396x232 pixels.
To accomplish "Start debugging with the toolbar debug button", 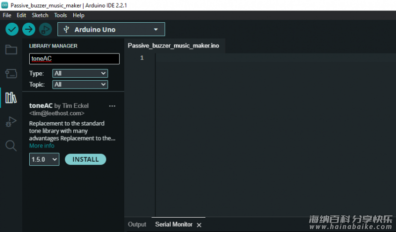I will (45, 29).
